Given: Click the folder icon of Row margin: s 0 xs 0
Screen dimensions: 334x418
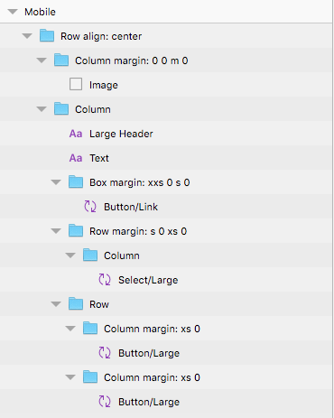Looking at the screenshot, I should [76, 231].
